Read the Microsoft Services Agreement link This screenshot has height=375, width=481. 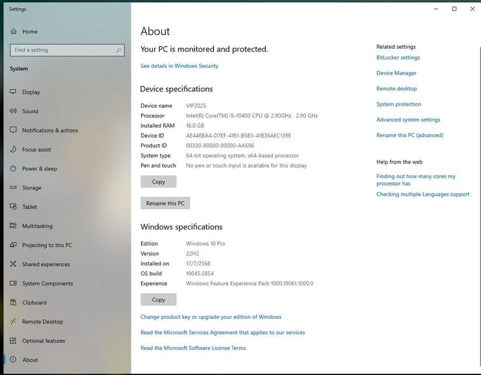point(223,332)
